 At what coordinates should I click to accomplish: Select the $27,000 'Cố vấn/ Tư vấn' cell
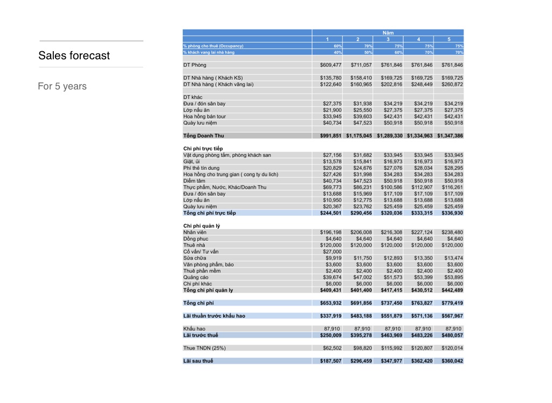(x=332, y=252)
